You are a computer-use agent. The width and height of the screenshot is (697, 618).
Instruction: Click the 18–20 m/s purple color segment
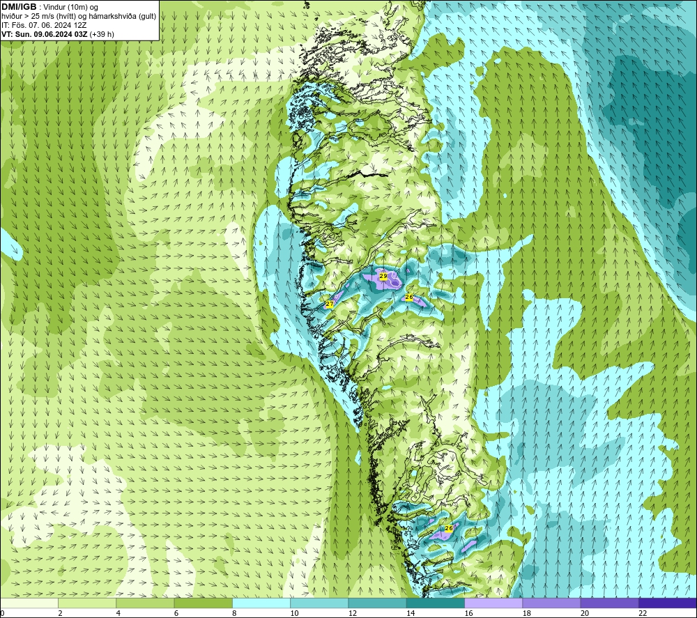pos(551,603)
